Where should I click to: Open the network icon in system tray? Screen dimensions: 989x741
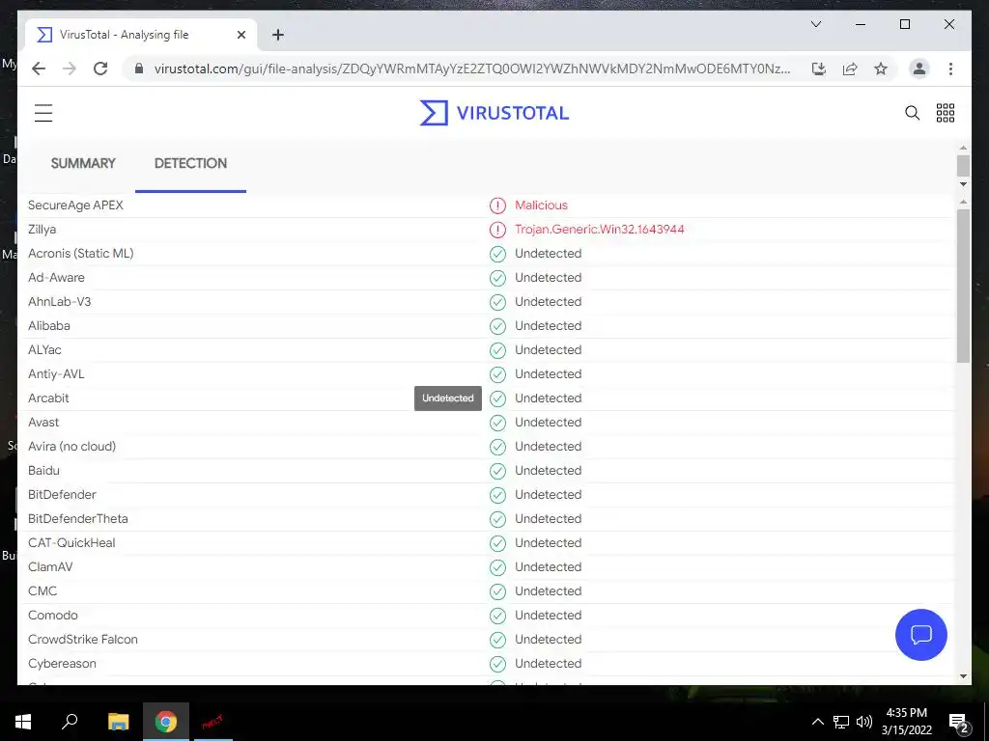[x=841, y=722]
